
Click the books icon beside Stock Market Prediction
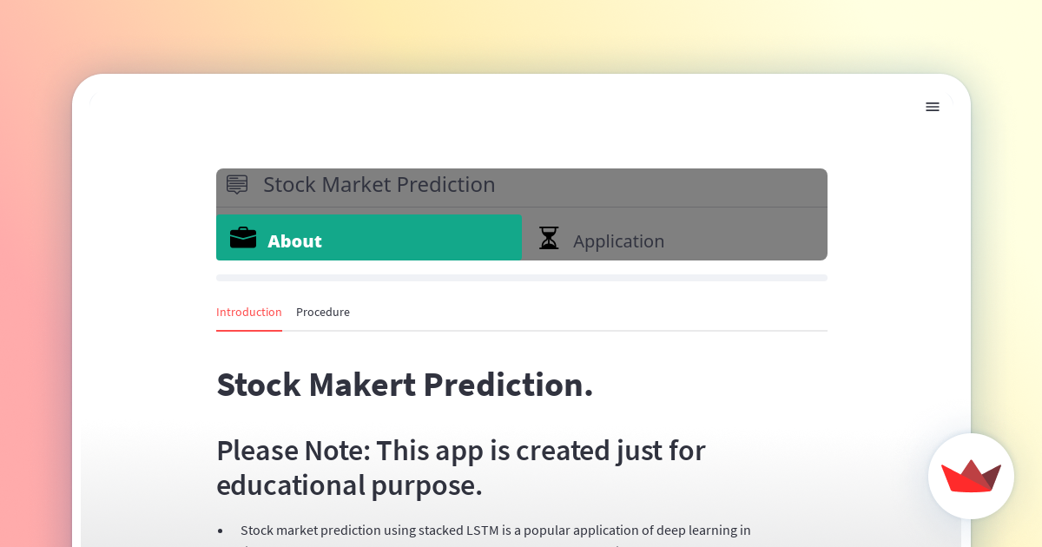236,184
